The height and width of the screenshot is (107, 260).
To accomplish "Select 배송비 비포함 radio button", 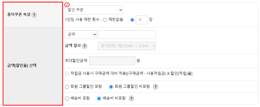I will click(99, 99).
